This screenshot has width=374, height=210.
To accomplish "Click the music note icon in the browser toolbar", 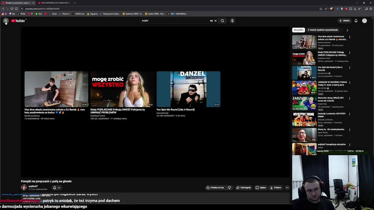I will click(x=366, y=9).
